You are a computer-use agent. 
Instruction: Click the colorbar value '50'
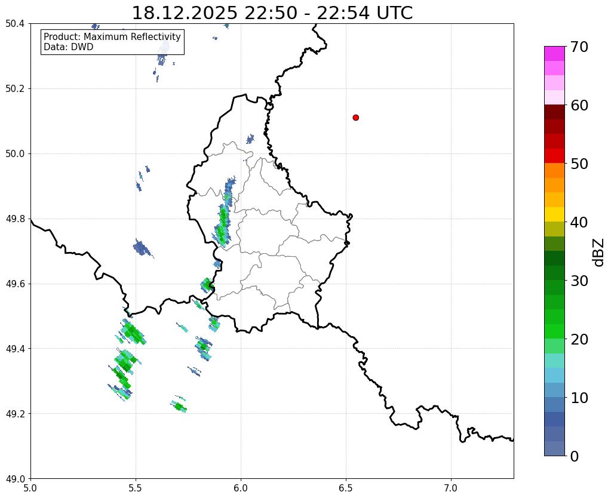579,164
